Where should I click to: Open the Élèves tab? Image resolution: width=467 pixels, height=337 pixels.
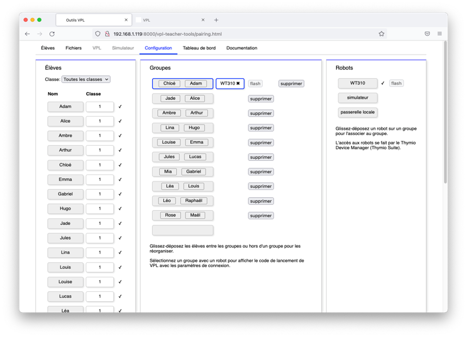coord(48,48)
